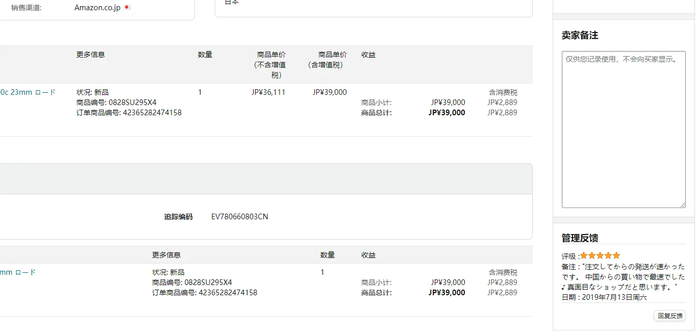Click the 管理反馈 panel heading
The height and width of the screenshot is (336, 696).
580,238
